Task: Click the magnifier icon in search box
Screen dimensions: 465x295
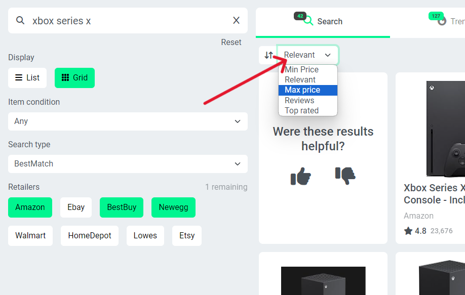Action: pyautogui.click(x=20, y=20)
